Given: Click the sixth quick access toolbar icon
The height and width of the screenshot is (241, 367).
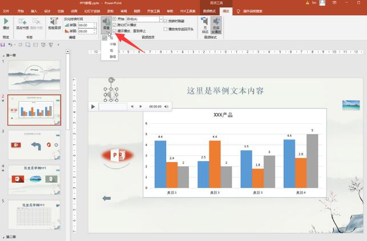Looking at the screenshot, I should [x=43, y=45].
